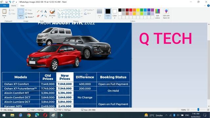The height and width of the screenshot is (118, 210).
Task: Set active slot to Color 1
Action: coord(108,14)
